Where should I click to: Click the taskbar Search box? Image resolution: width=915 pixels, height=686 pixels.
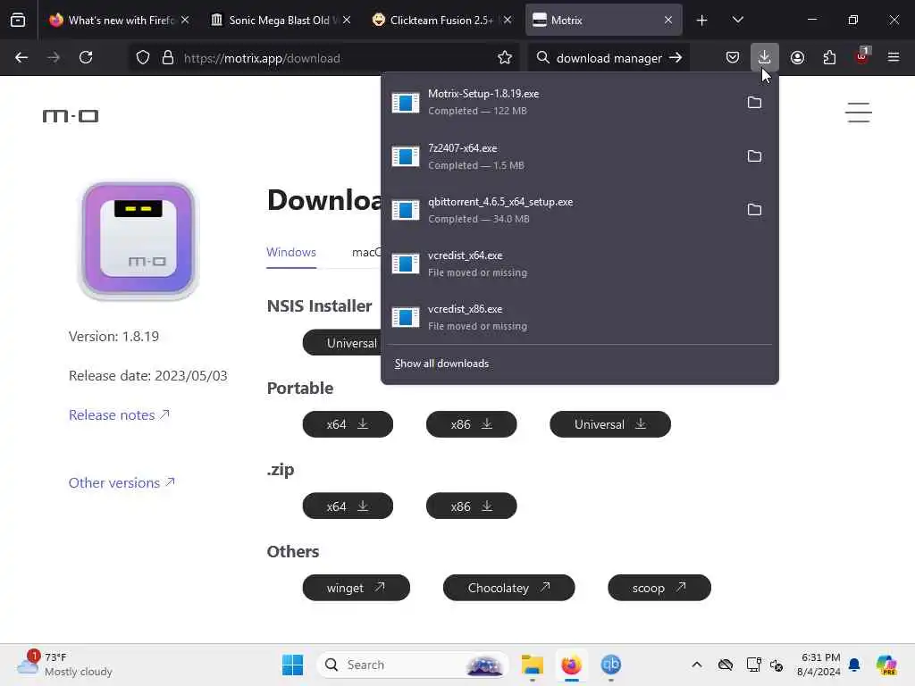(412, 665)
